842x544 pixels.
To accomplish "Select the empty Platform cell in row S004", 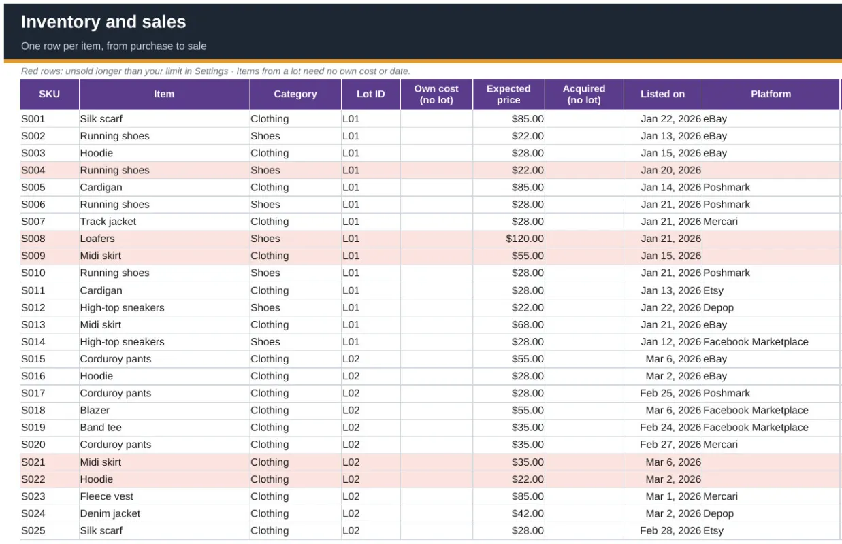I will click(x=771, y=170).
